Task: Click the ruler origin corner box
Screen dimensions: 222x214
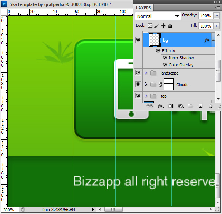Action: click(4, 12)
